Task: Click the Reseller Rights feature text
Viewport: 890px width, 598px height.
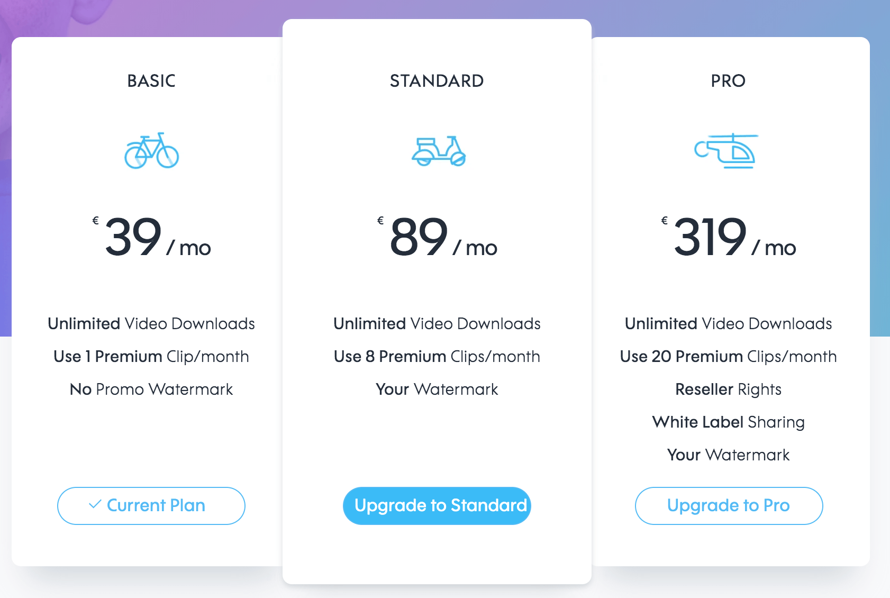Action: [x=729, y=389]
